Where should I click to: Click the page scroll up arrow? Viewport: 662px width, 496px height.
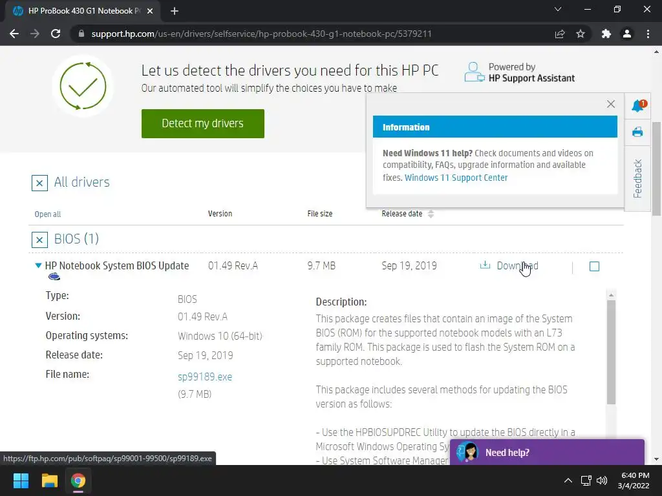656,52
